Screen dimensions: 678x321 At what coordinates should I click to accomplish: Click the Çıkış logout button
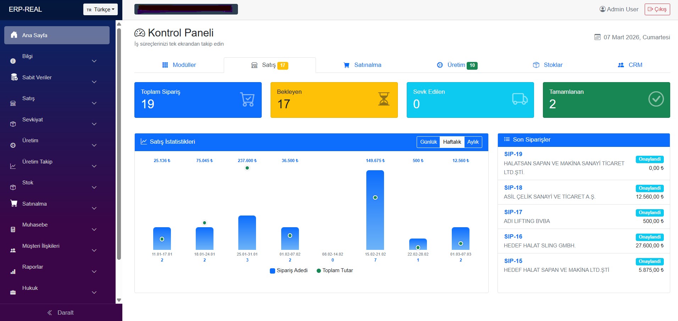(x=657, y=9)
